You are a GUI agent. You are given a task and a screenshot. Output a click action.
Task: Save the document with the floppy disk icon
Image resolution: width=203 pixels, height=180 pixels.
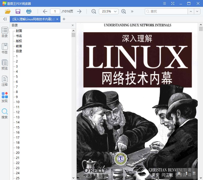click(18, 11)
